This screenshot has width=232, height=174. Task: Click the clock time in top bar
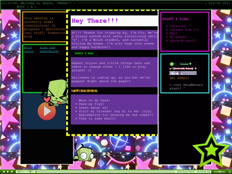9,3
